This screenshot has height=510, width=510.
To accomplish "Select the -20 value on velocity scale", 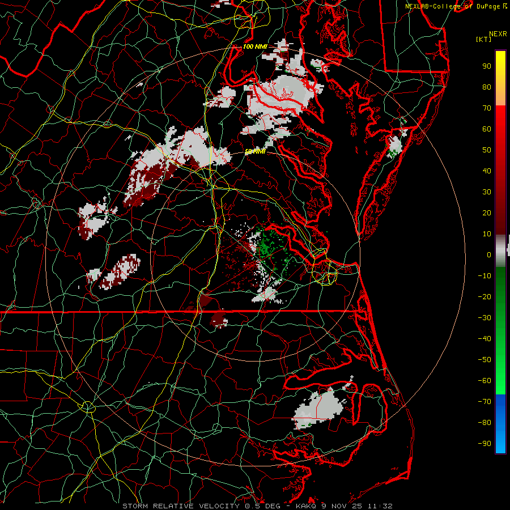I will [484, 296].
